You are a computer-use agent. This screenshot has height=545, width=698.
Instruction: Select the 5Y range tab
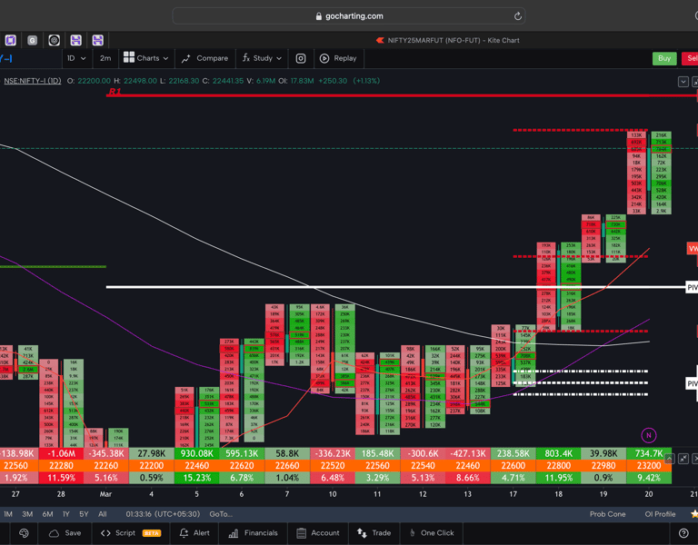click(x=84, y=514)
